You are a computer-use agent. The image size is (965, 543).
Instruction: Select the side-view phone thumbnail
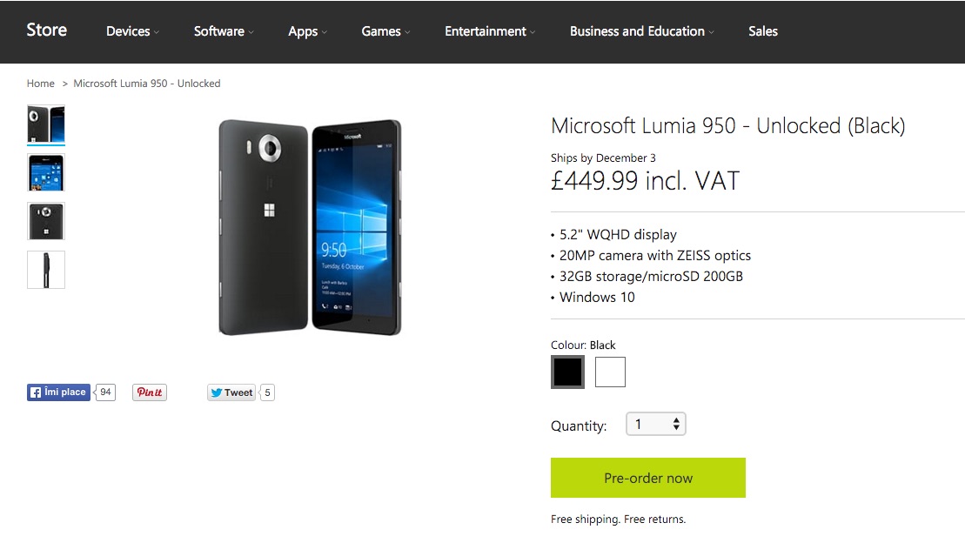(46, 270)
